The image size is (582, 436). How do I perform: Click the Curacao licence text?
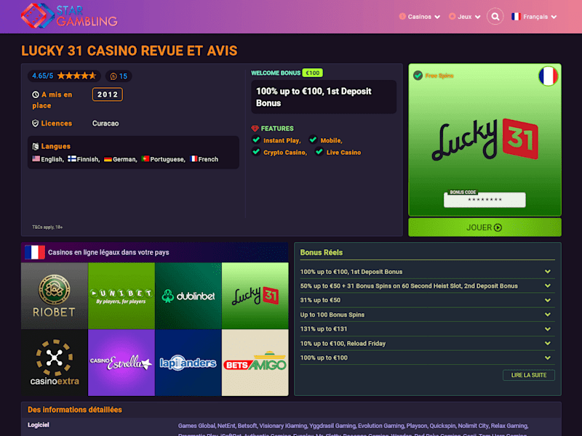pos(105,124)
